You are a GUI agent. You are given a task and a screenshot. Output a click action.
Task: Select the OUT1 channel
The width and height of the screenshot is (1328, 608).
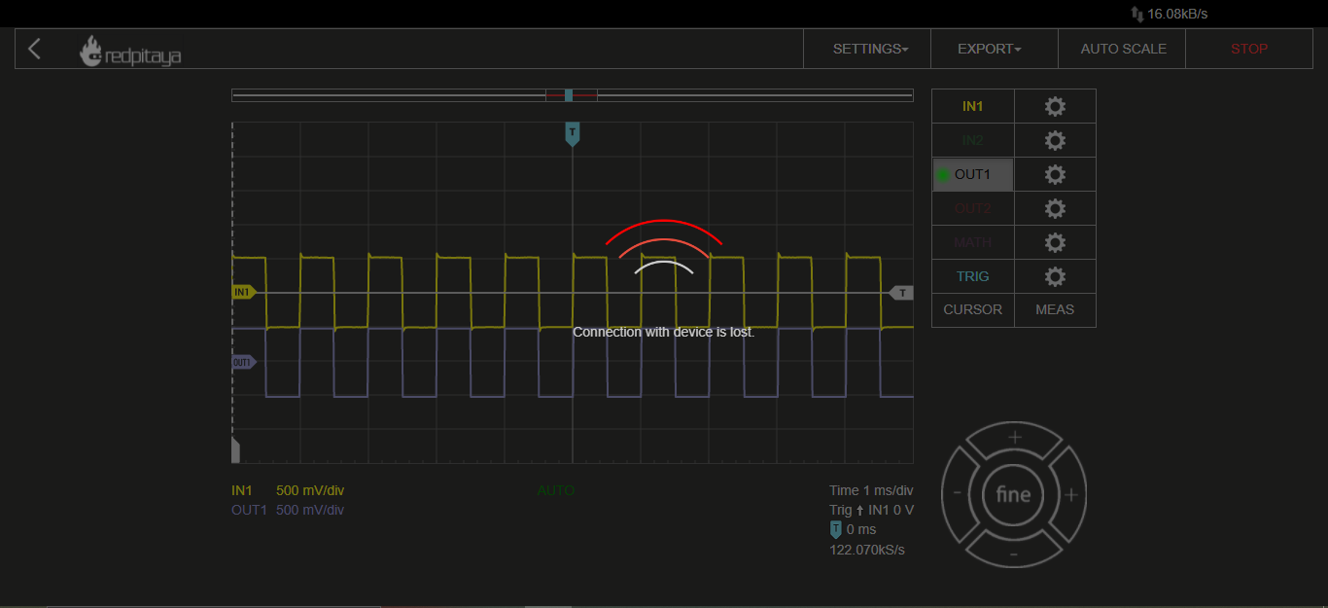(972, 175)
